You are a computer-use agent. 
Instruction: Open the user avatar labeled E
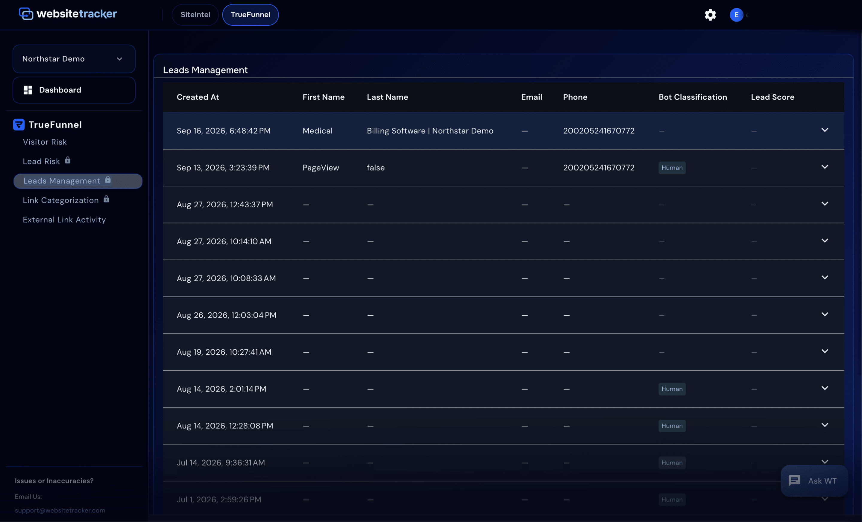(x=736, y=15)
